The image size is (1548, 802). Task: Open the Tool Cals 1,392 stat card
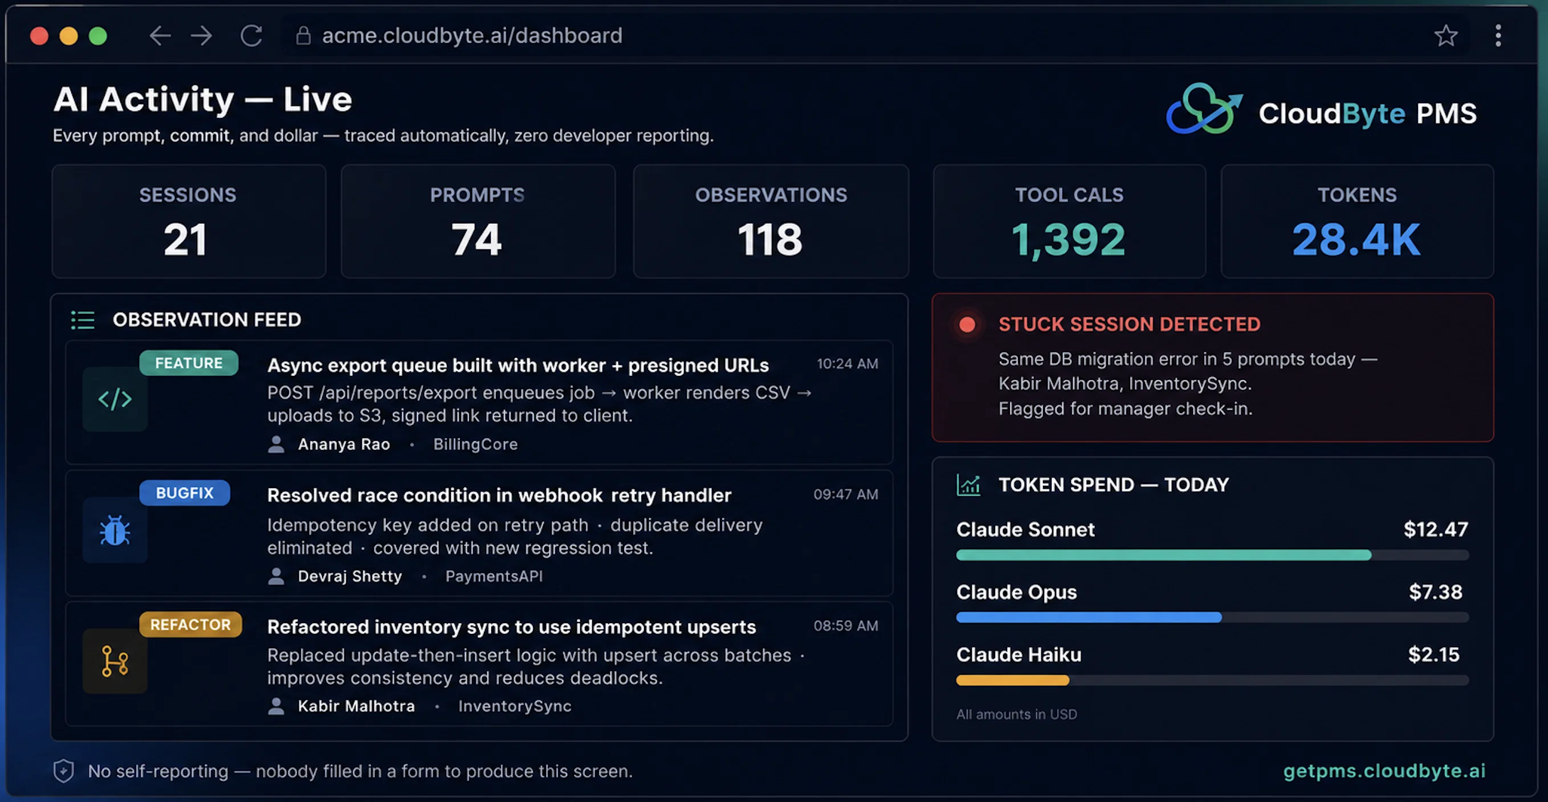click(x=1069, y=221)
